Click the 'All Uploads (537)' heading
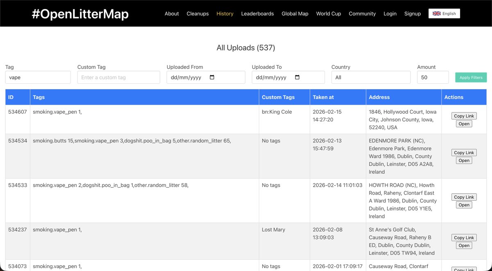The width and height of the screenshot is (492, 271). coord(246,48)
